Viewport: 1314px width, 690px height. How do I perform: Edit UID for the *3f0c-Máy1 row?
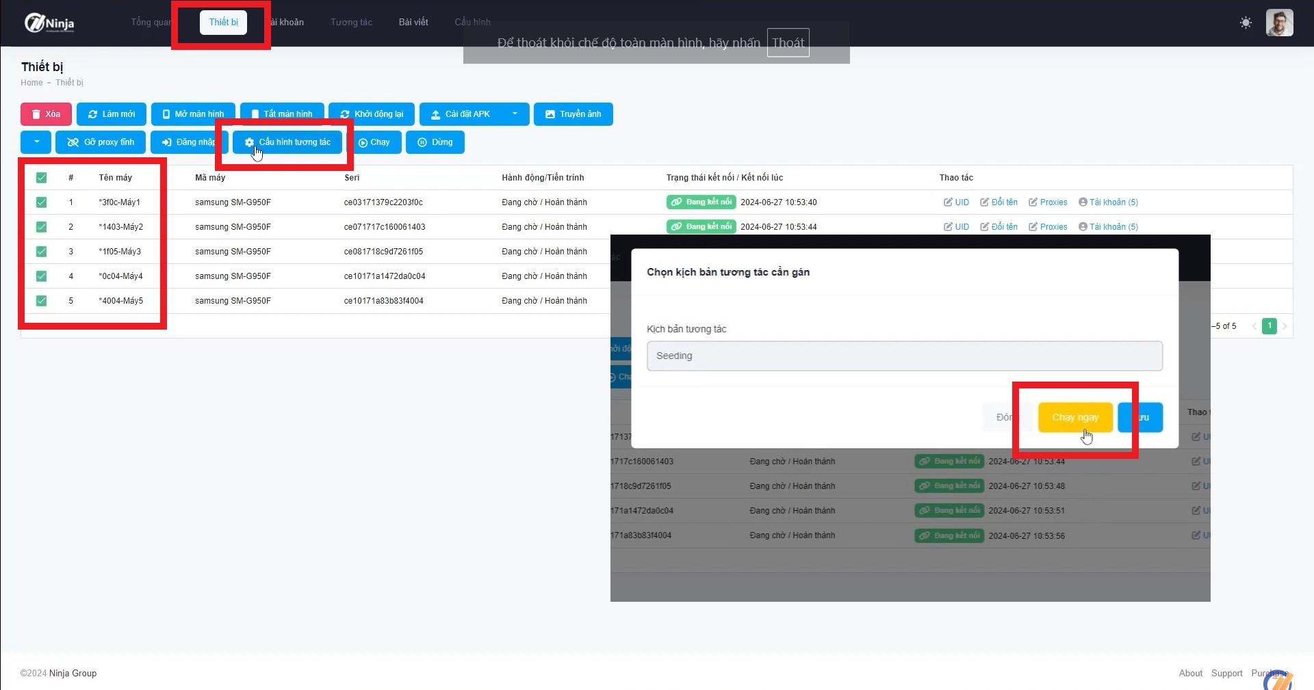click(956, 202)
